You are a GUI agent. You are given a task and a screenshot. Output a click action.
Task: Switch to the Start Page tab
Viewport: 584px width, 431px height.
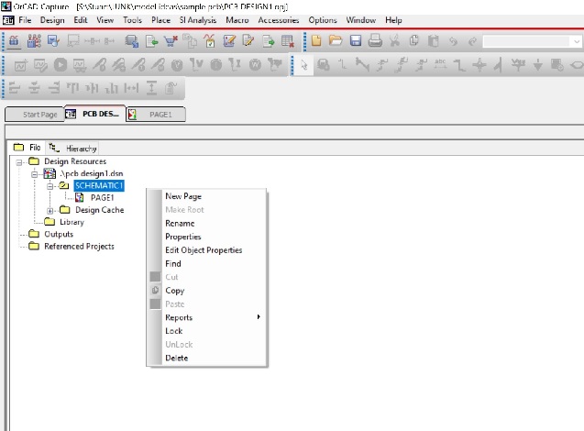41,115
